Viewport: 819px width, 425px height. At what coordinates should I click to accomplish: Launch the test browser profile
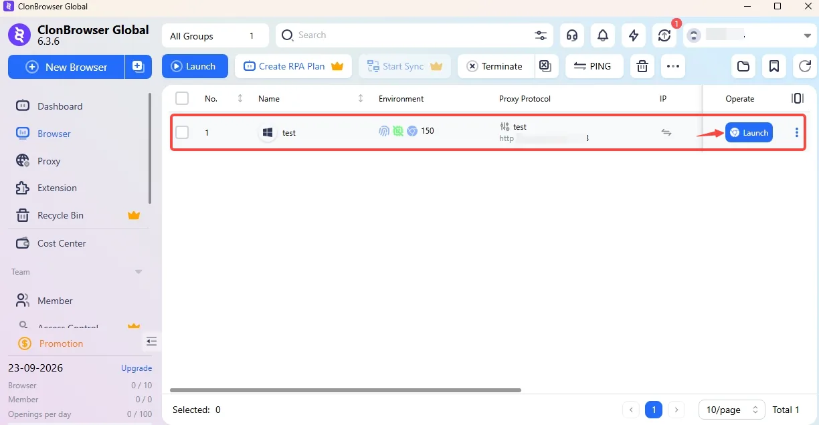749,132
